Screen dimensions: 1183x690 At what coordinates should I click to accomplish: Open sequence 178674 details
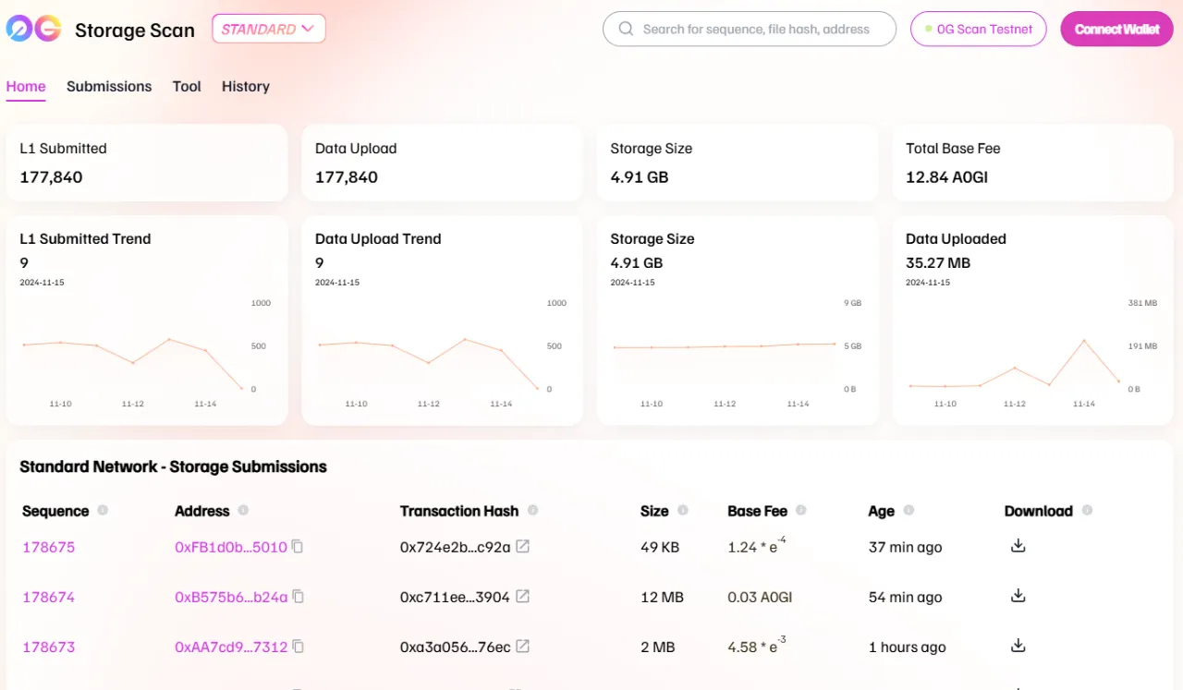pos(48,597)
